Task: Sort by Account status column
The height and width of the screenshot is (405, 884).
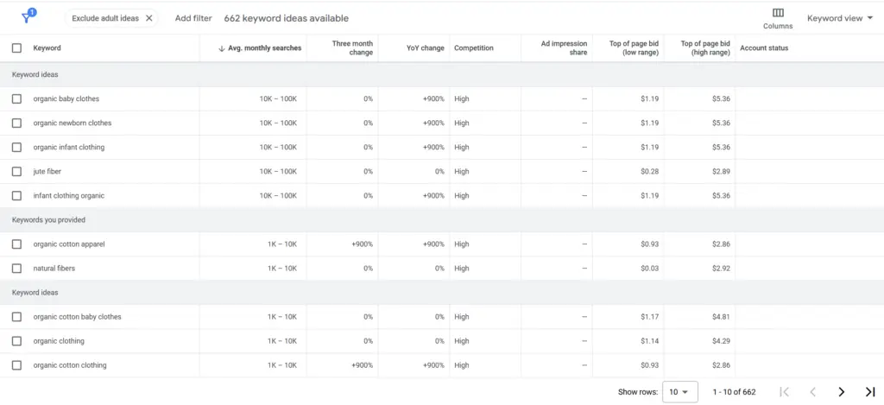Action: pos(764,48)
